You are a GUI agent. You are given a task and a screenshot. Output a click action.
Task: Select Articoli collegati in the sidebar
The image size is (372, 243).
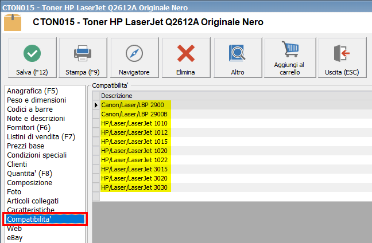(33, 201)
